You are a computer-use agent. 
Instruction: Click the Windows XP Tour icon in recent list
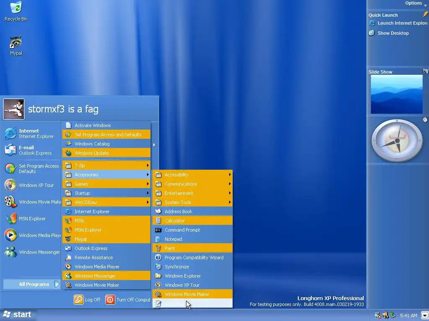pyautogui.click(x=10, y=185)
